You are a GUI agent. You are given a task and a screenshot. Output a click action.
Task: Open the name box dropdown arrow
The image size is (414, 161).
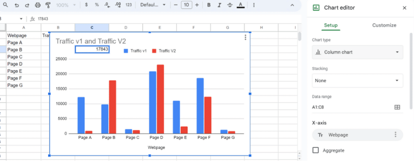(21, 19)
